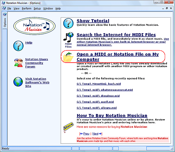The width and height of the screenshot is (175, 152).
Task: Open the Setup menu
Action: (37, 9)
